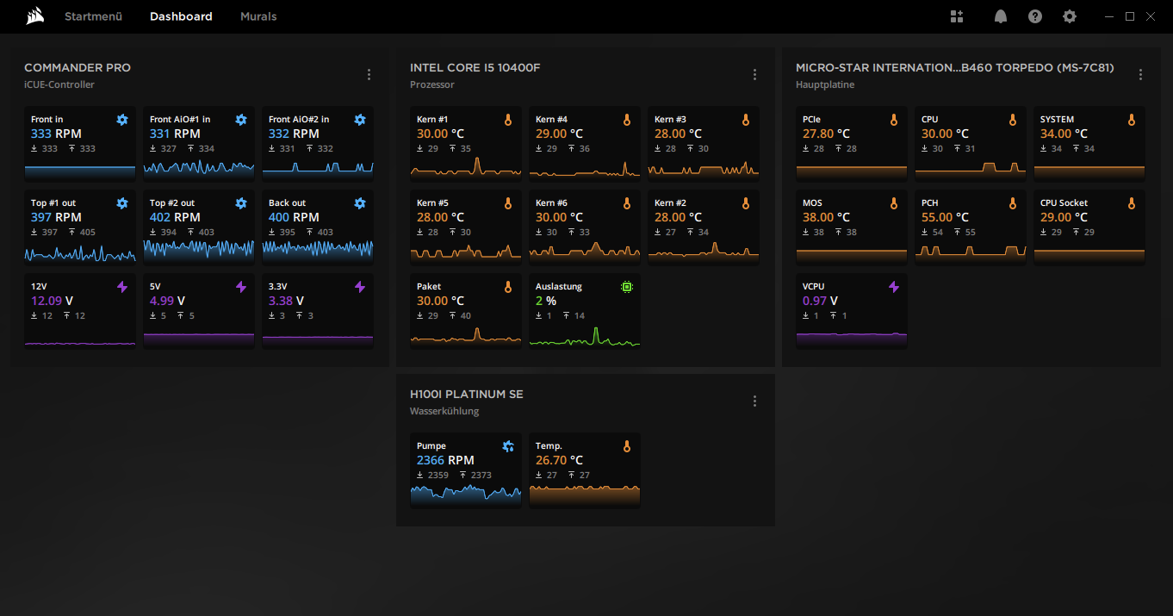The image size is (1173, 616).
Task: Select the 26.70 °C coolant temperature
Action: point(559,460)
